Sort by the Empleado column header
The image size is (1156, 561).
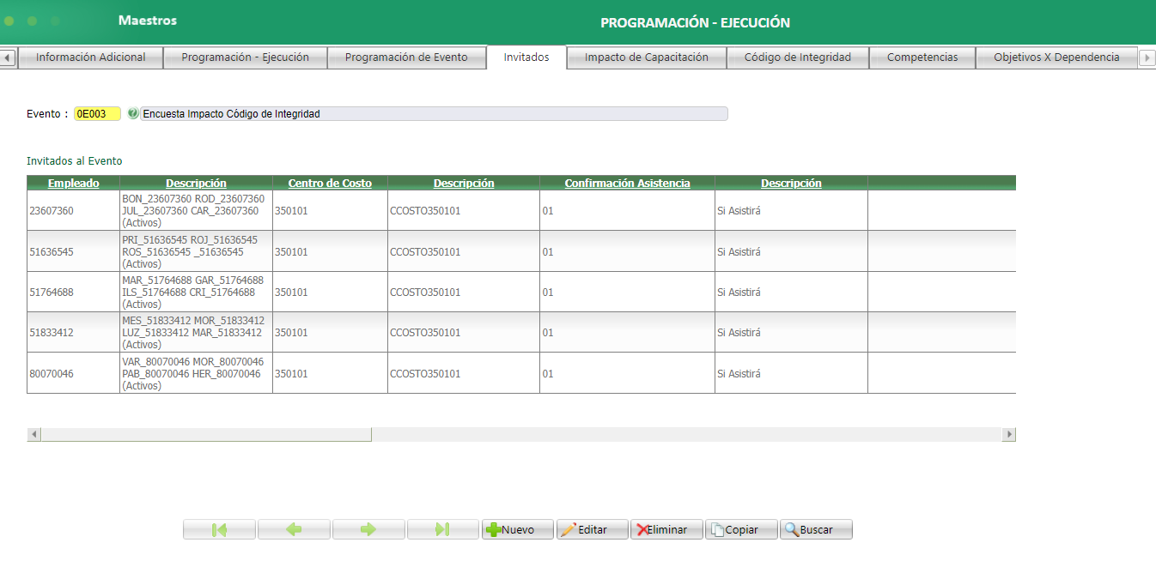(x=72, y=183)
